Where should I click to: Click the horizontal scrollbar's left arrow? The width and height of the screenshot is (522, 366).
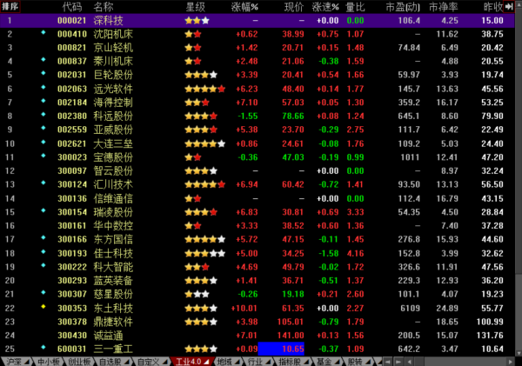click(x=410, y=362)
